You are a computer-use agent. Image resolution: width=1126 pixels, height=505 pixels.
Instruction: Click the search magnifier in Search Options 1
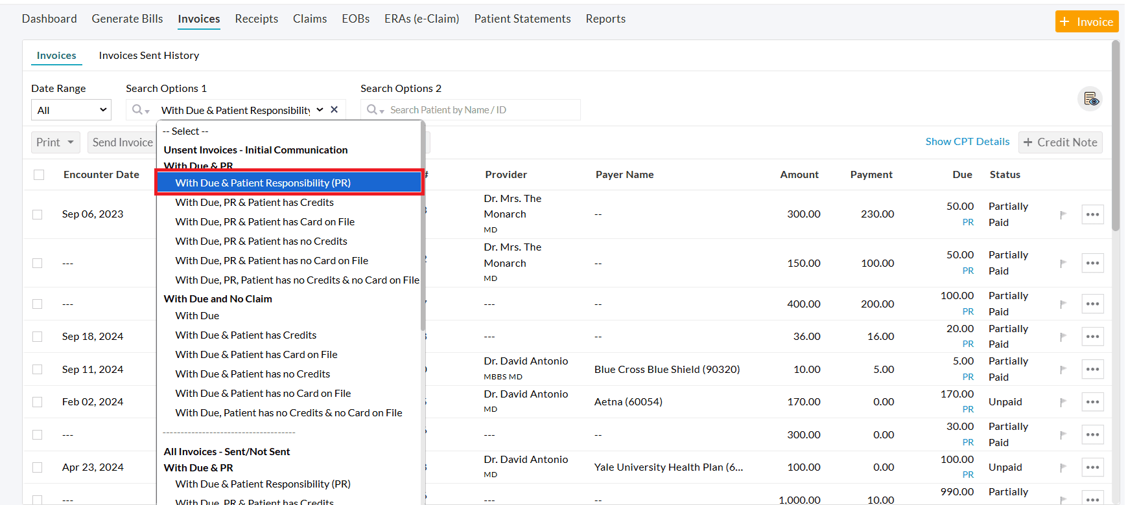click(140, 110)
